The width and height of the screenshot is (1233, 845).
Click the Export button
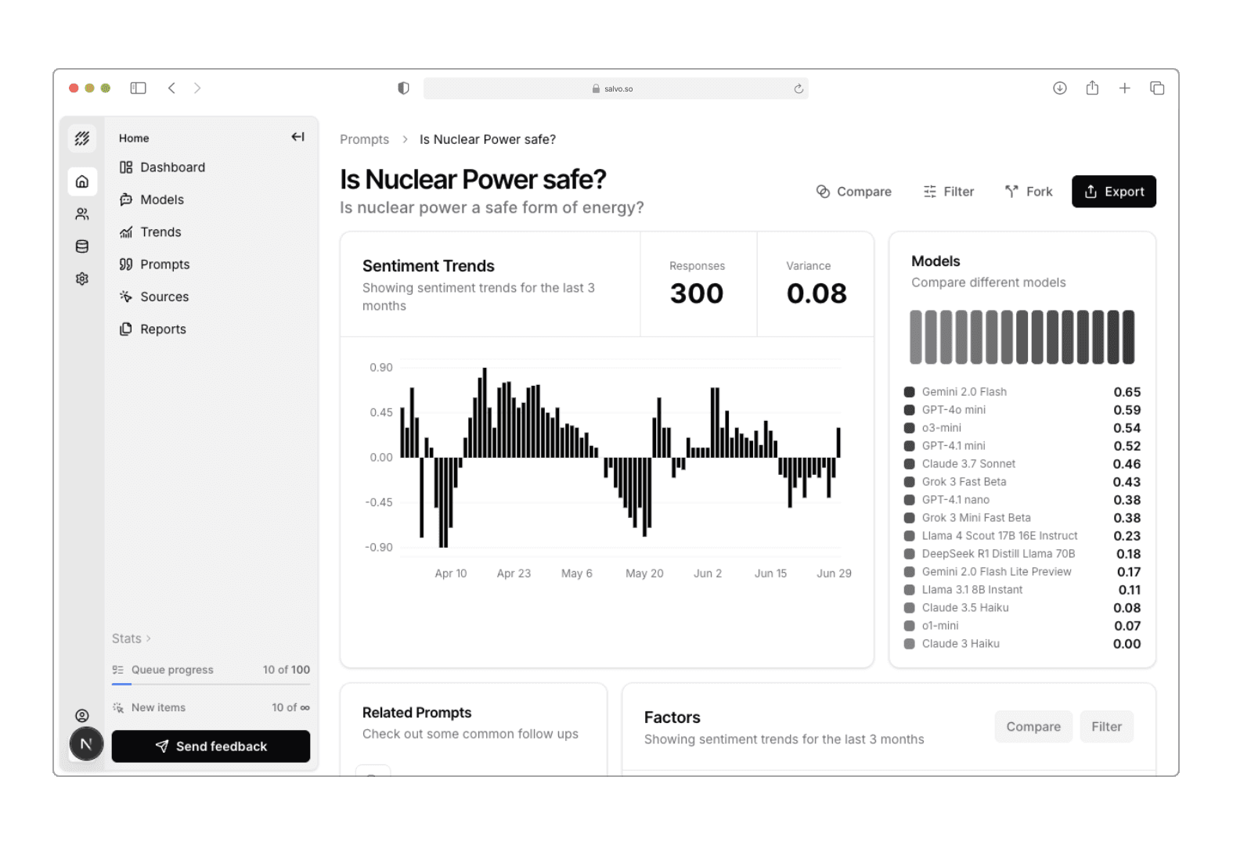tap(1113, 192)
